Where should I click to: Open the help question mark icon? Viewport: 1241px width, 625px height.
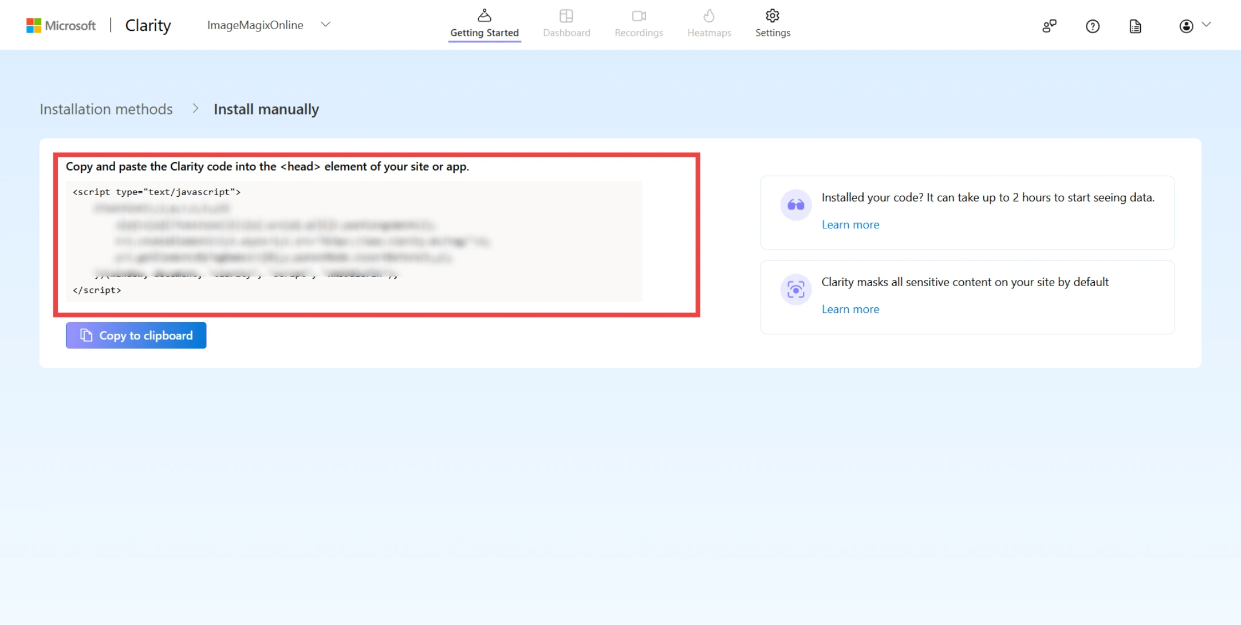pyautogui.click(x=1092, y=26)
